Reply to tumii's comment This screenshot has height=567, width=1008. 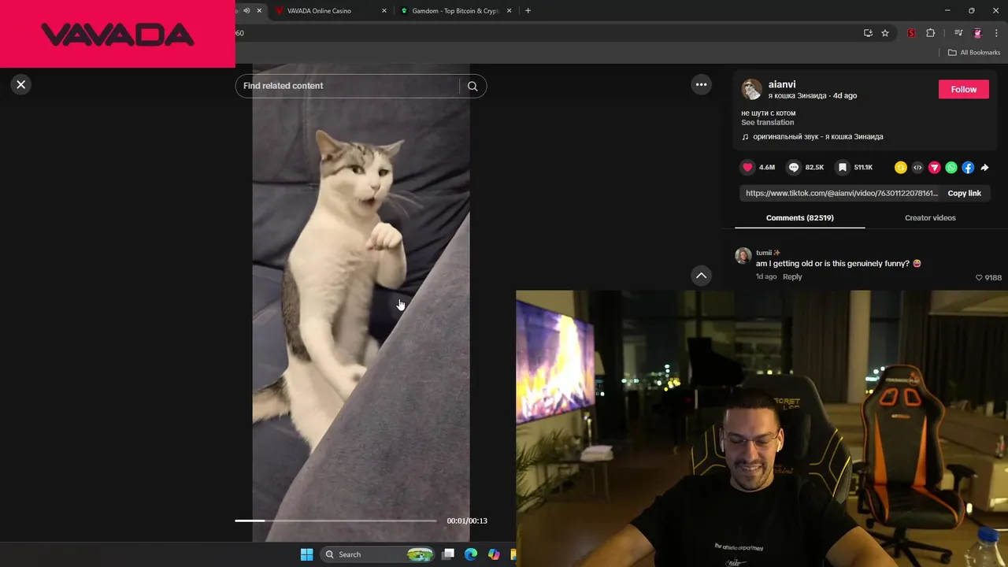coord(792,276)
